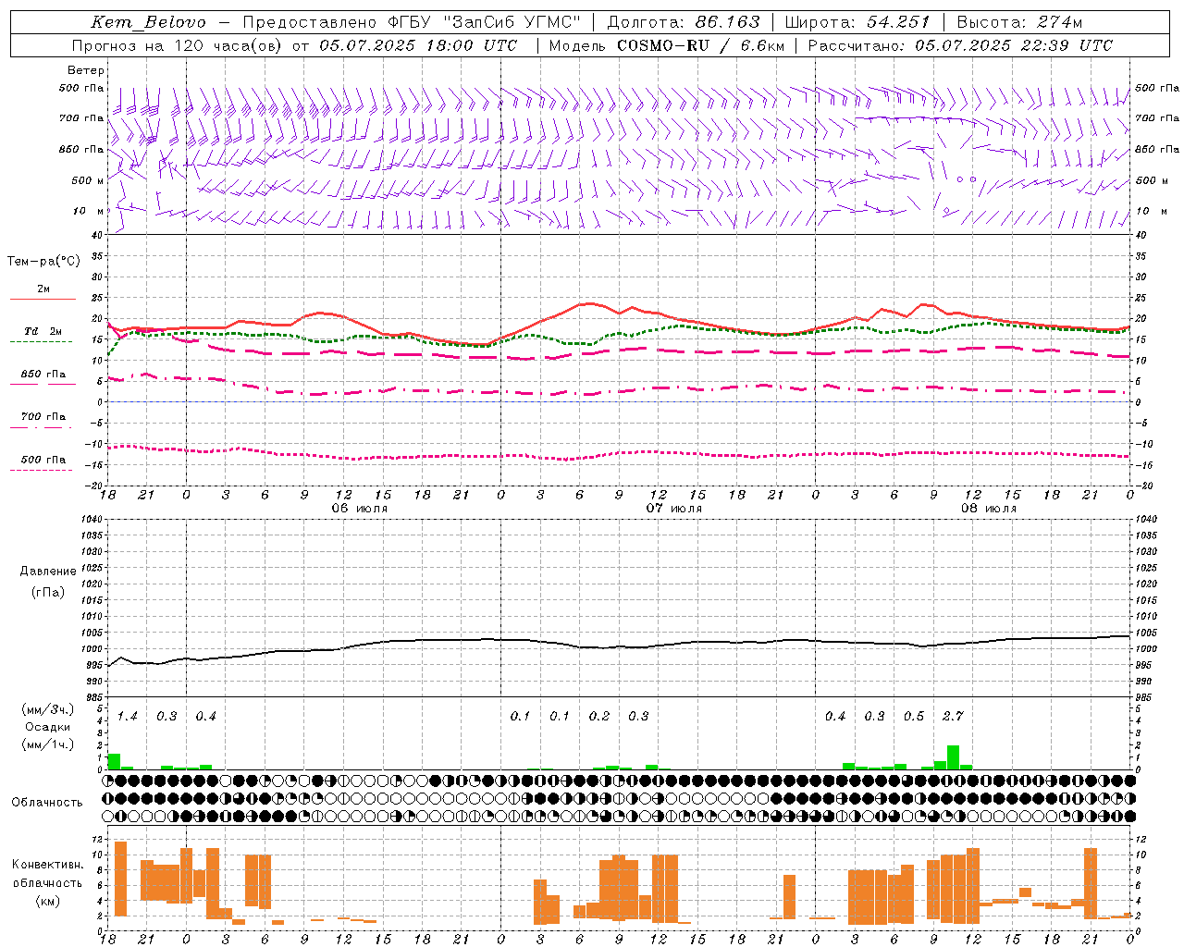Click the '850 гПа' temperature legend entry

coord(43,375)
